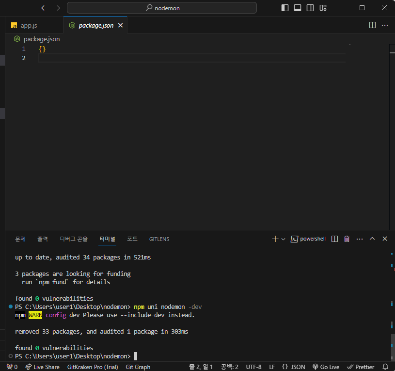Open the editor more actions menu
395x371 pixels.
coord(385,25)
